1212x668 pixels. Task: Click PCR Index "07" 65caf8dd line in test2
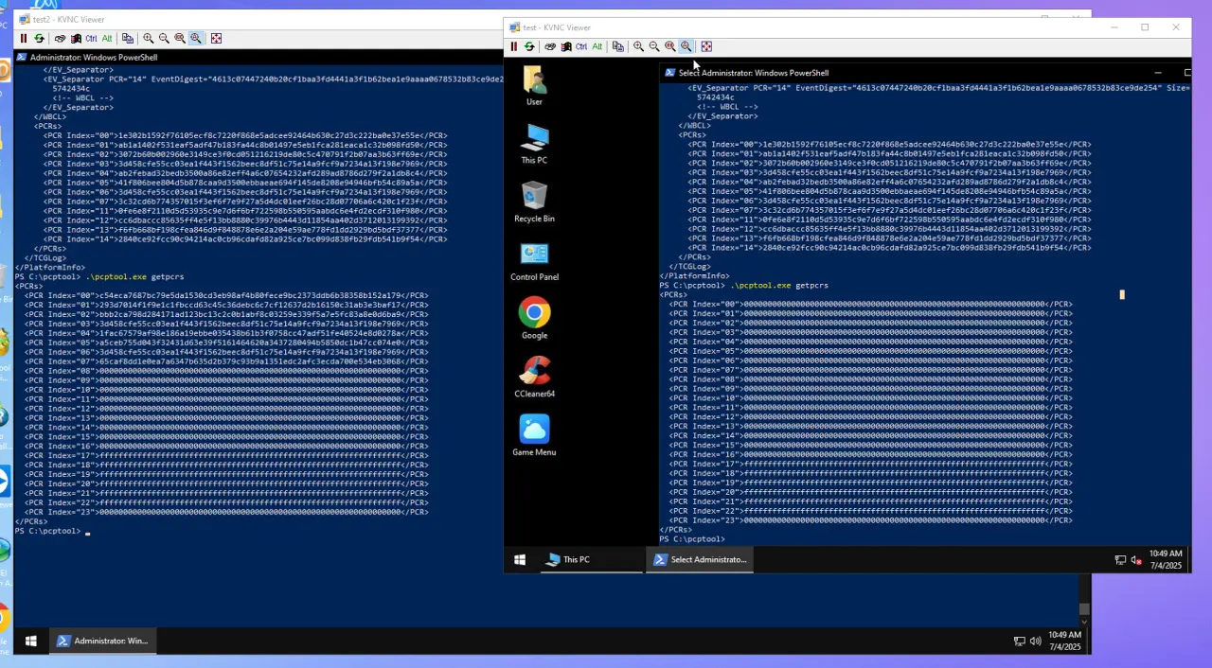pos(226,361)
